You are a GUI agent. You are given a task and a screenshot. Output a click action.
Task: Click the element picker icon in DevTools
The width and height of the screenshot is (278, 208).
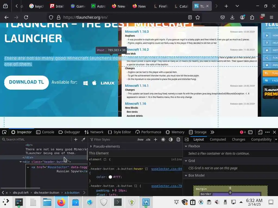point(4,132)
